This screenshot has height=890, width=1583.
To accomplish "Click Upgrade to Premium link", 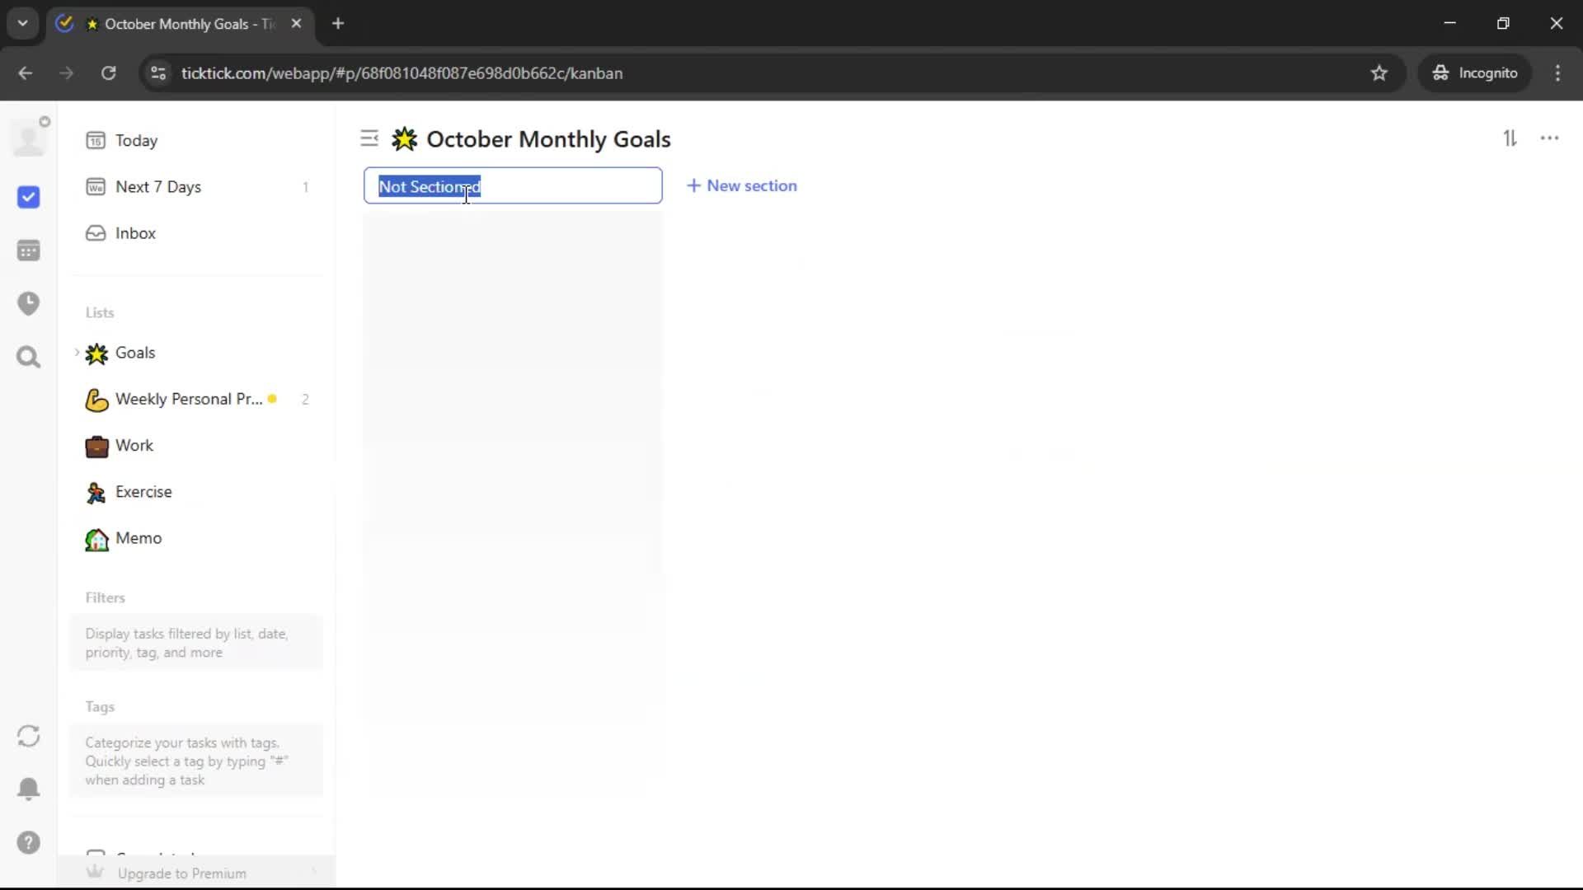I will coord(181,874).
